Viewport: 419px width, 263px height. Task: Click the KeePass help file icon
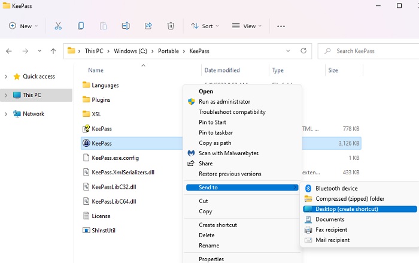tap(86, 129)
